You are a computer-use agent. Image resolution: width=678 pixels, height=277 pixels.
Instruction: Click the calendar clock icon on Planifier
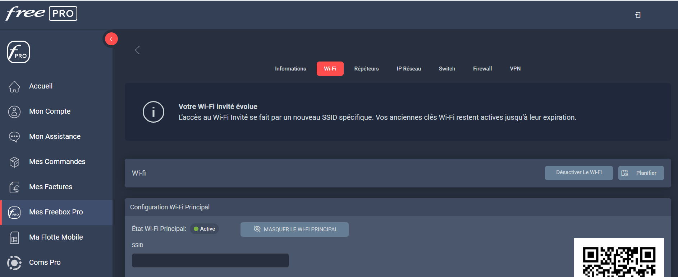(x=625, y=173)
